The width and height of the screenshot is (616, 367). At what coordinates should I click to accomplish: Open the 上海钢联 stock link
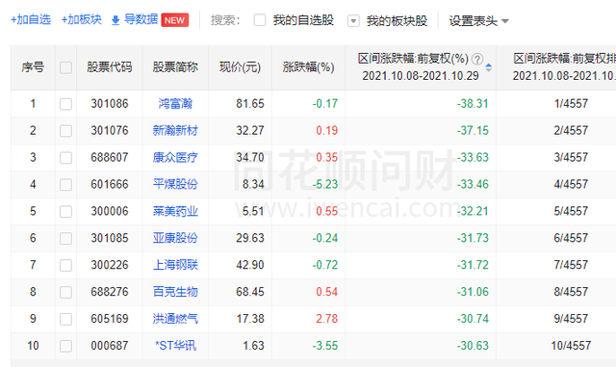(175, 265)
